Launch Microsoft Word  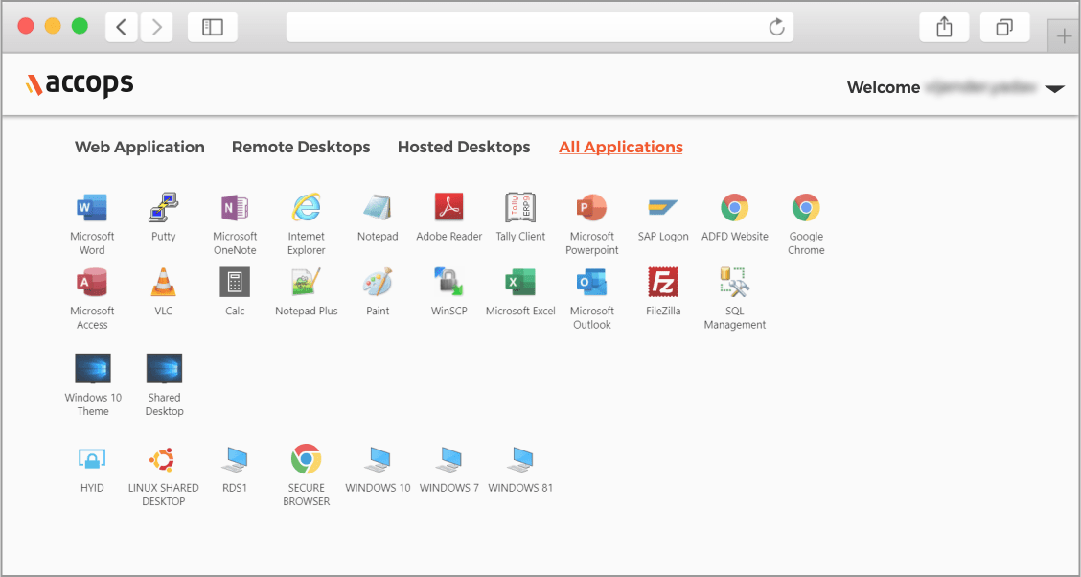(92, 209)
